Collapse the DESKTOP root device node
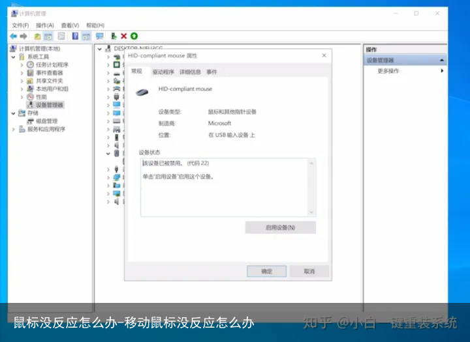 point(100,49)
